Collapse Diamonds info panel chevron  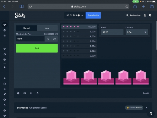[x=147, y=108]
